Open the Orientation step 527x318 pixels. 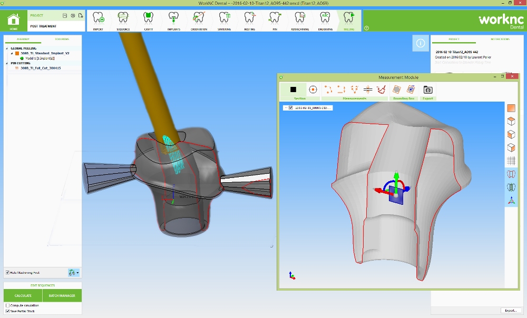[199, 18]
